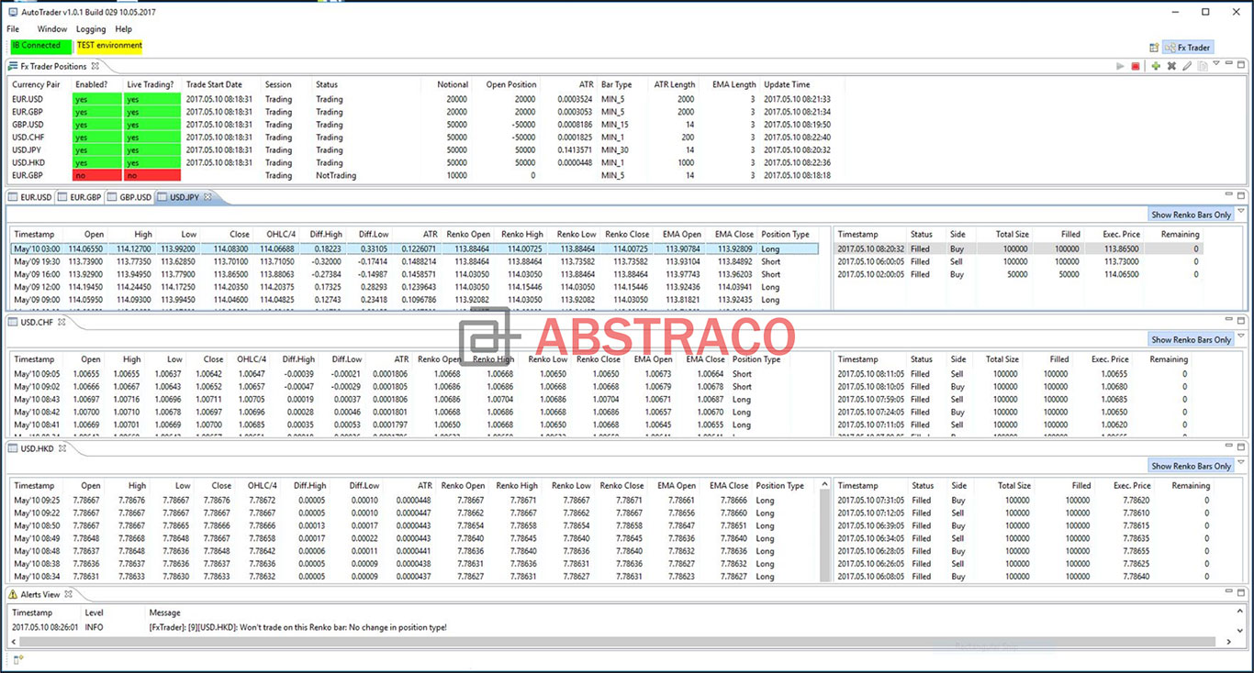Open the view menu chevron in Fx Trader Positions toolbar
Screen dimensions: 1254x673
[x=1217, y=63]
